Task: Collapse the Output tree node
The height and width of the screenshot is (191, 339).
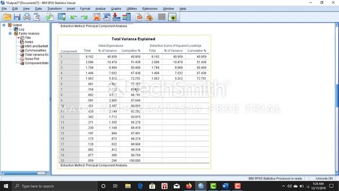Action: point(4,25)
